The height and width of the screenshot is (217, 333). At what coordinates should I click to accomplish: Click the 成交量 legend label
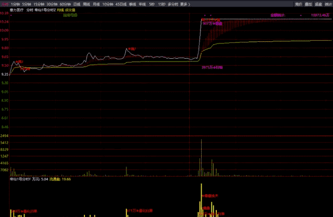[x=70, y=10]
